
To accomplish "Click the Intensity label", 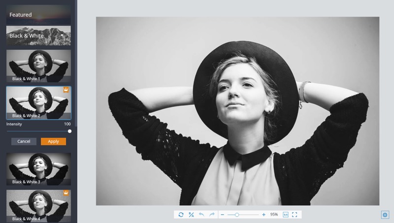I will tap(14, 124).
